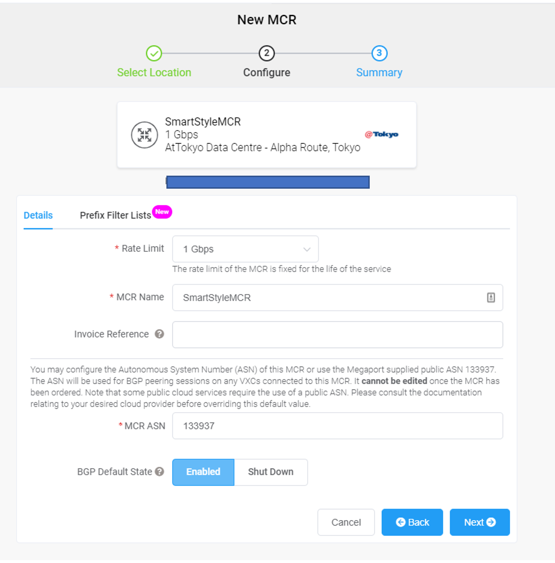Focus the Invoice Reference input field
The height and width of the screenshot is (563, 555).
[338, 334]
